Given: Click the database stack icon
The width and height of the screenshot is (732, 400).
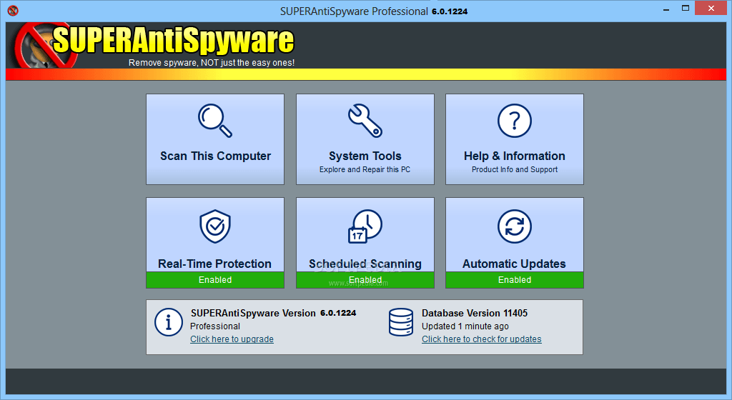Looking at the screenshot, I should [x=400, y=322].
